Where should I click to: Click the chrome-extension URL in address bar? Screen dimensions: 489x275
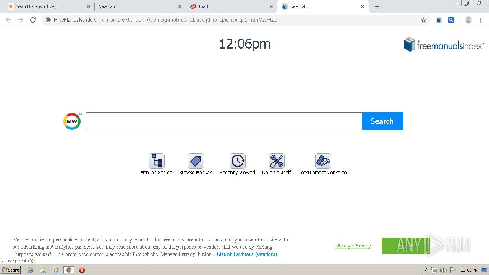point(189,20)
